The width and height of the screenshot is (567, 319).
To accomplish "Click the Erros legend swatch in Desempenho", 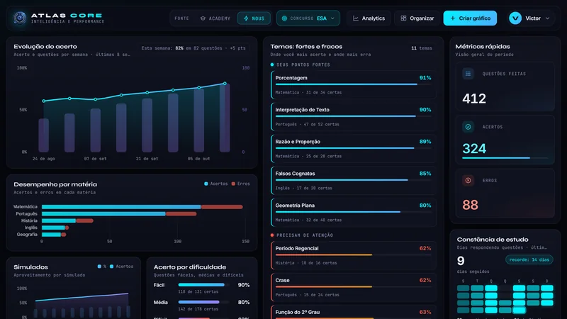I will tap(233, 184).
